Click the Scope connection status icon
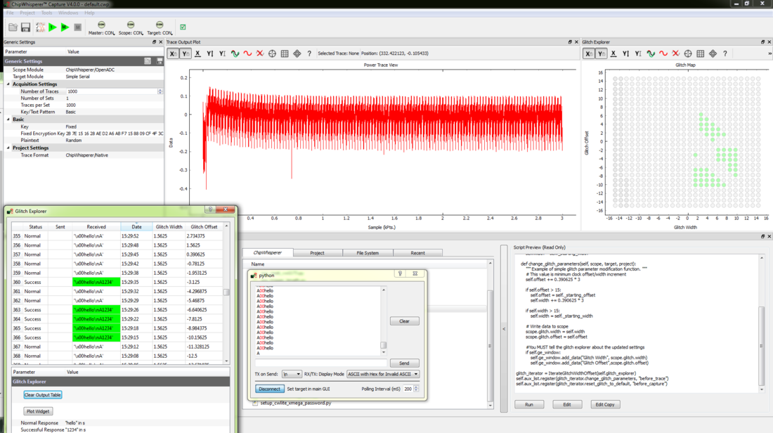773x433 pixels. [x=131, y=25]
